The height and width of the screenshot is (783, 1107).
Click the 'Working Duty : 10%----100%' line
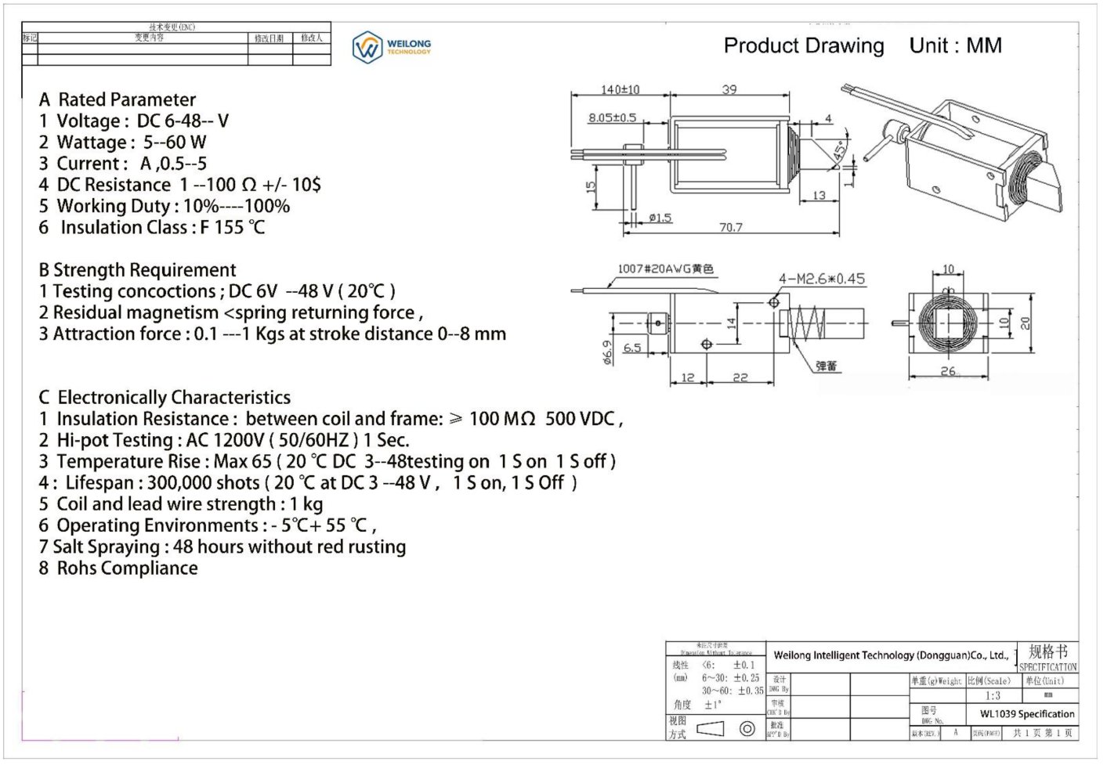(x=165, y=206)
